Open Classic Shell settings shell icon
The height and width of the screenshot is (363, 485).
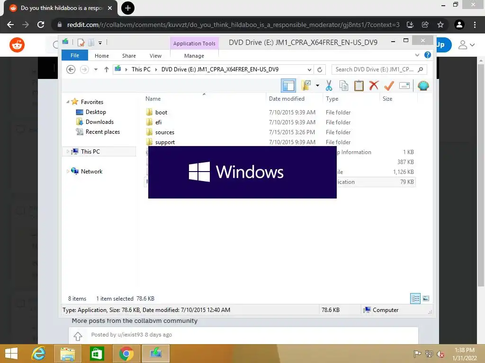click(x=423, y=86)
